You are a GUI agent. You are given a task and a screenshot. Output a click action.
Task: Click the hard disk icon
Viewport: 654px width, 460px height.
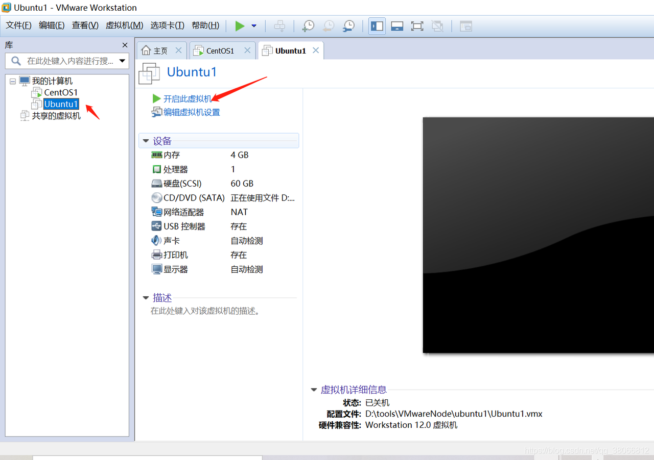(x=156, y=184)
